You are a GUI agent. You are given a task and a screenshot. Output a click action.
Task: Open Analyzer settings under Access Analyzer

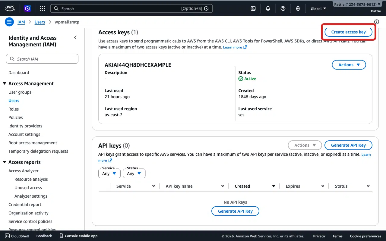31,196
